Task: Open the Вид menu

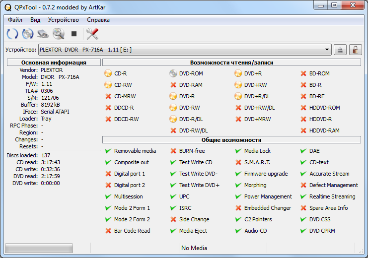Action: click(35, 20)
